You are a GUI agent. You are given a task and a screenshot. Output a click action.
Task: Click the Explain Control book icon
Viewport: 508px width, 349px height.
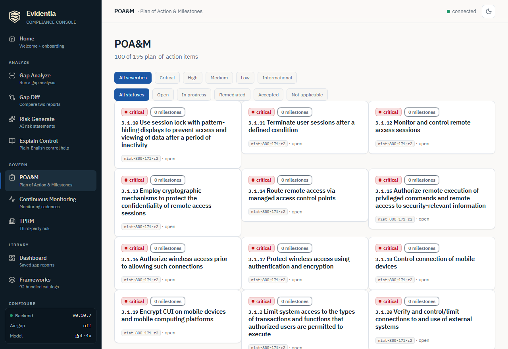[12, 141]
